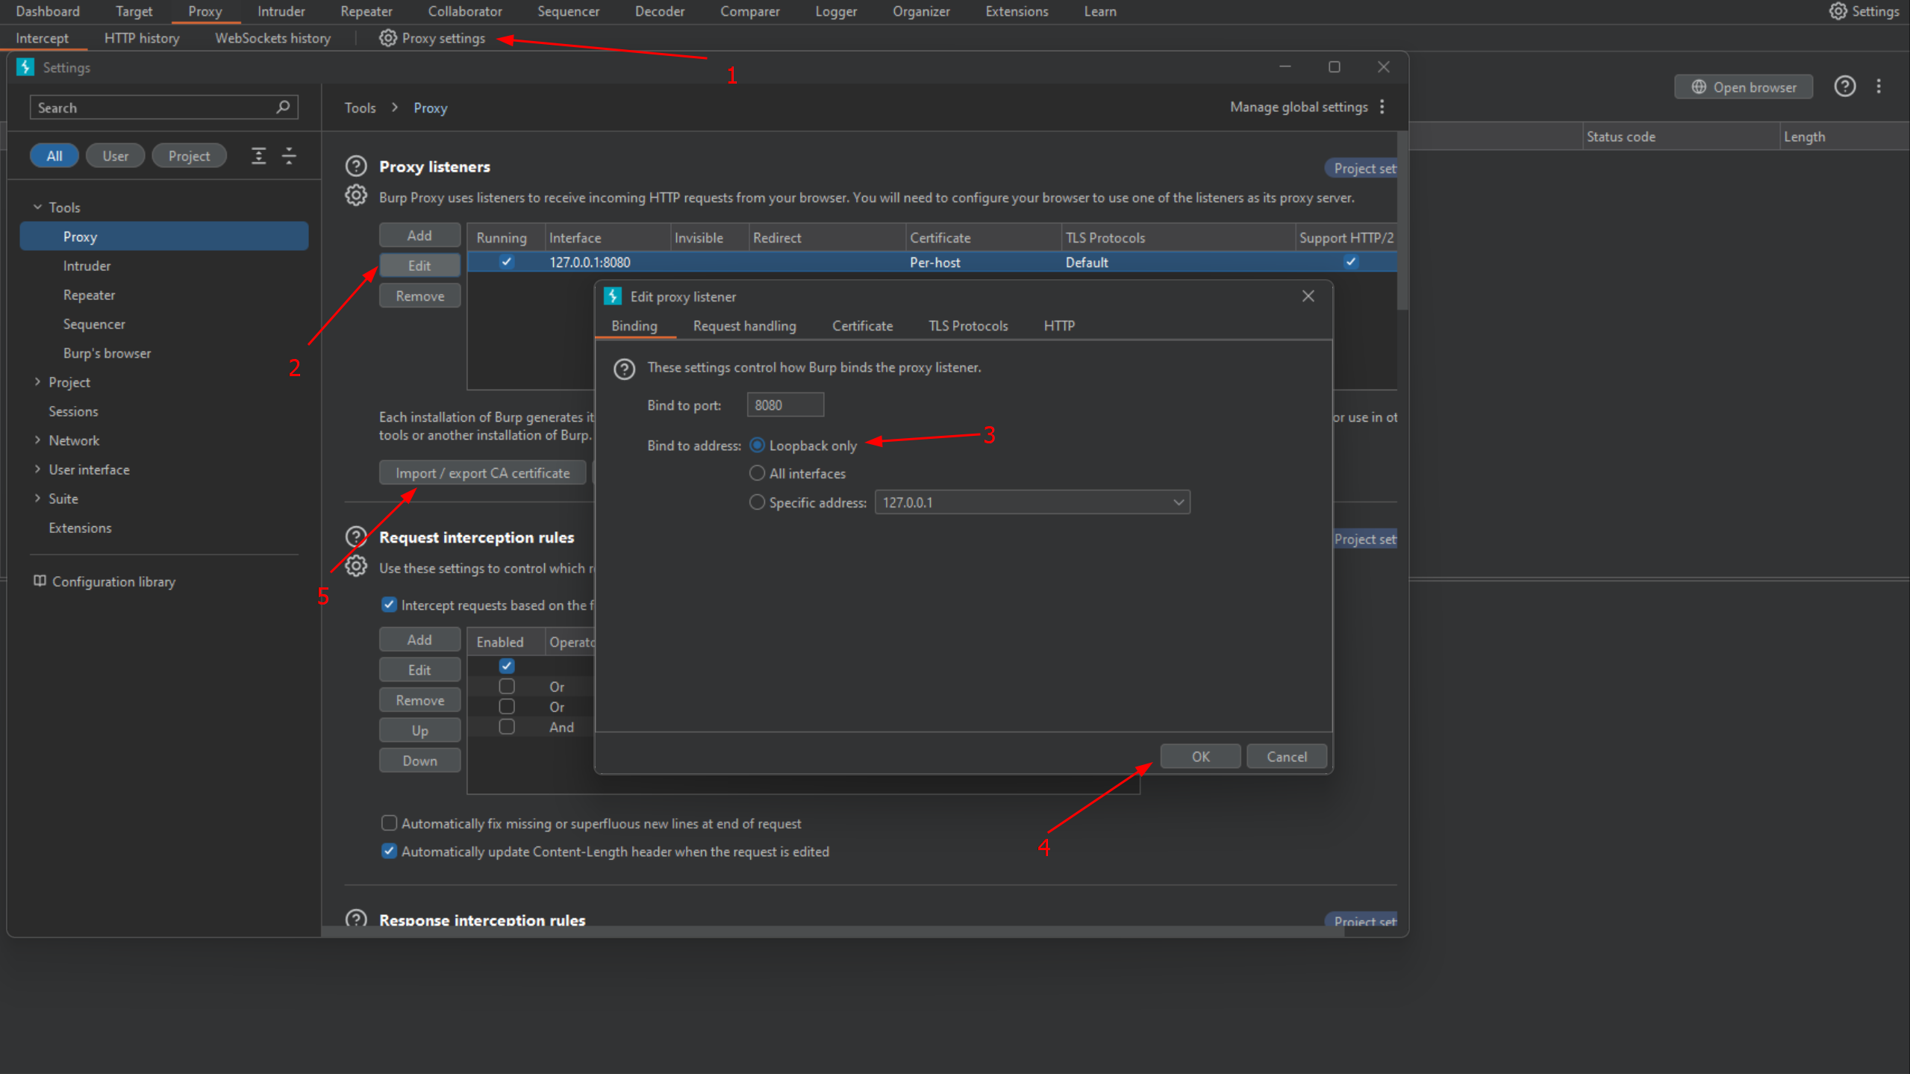This screenshot has width=1910, height=1074.
Task: Open the HTTP history tab
Action: click(142, 38)
